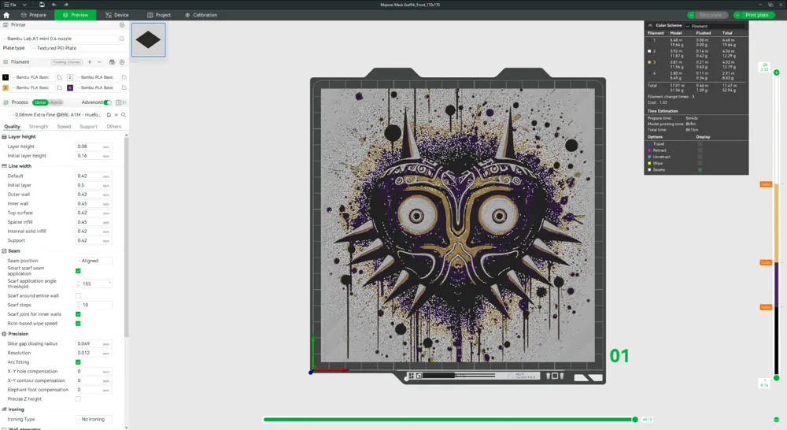Screen dimensions: 787x430
Task: Switch to the Others settings tab
Action: click(x=114, y=127)
